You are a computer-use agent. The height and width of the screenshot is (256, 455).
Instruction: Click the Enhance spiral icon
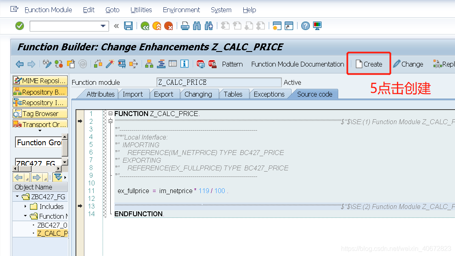click(83, 64)
